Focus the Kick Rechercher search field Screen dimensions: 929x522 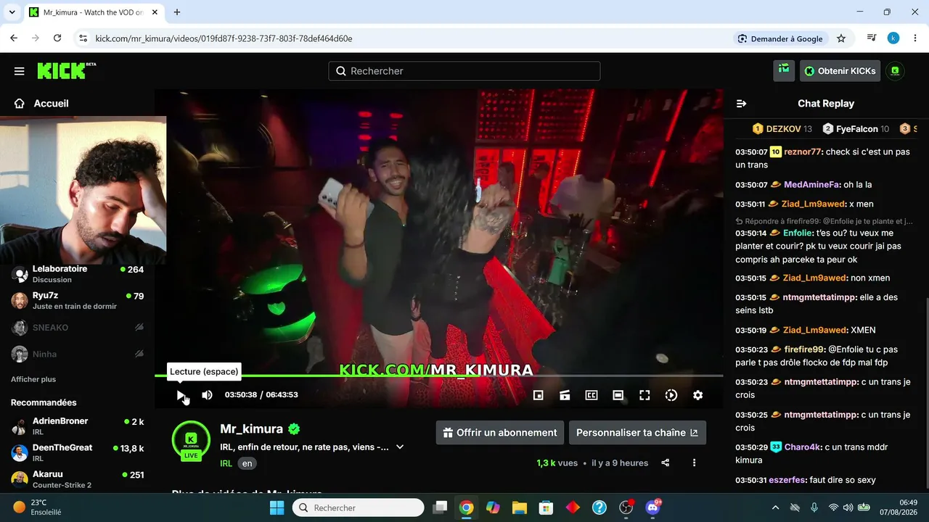point(464,71)
